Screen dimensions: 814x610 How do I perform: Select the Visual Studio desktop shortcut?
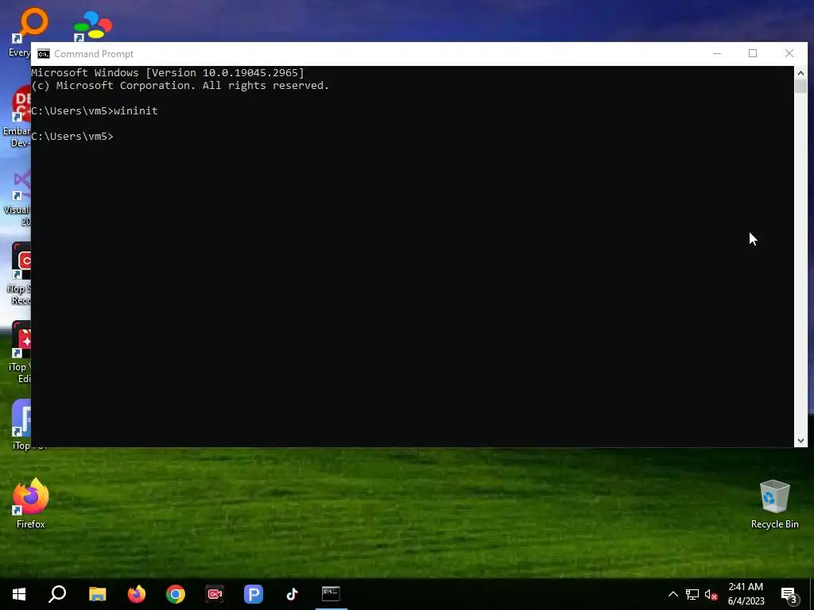coord(17,197)
